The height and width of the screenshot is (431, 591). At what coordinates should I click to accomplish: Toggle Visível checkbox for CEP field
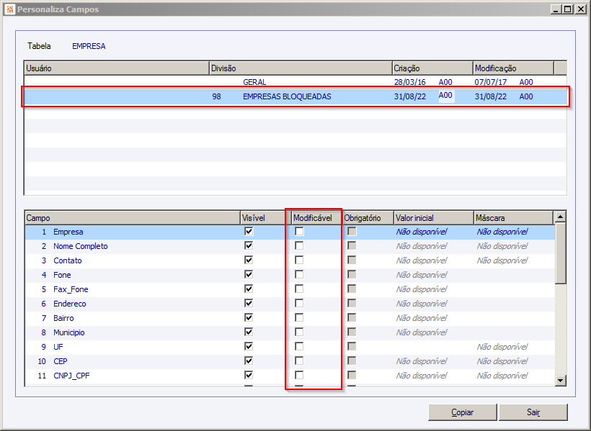[x=249, y=360]
